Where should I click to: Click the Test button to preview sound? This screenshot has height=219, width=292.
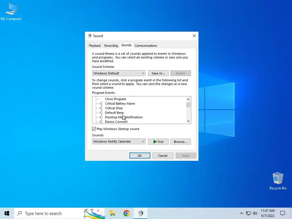(x=158, y=142)
